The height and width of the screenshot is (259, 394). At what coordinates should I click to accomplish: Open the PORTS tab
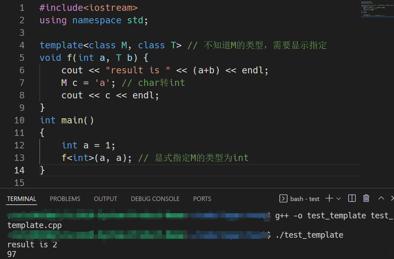pos(202,199)
